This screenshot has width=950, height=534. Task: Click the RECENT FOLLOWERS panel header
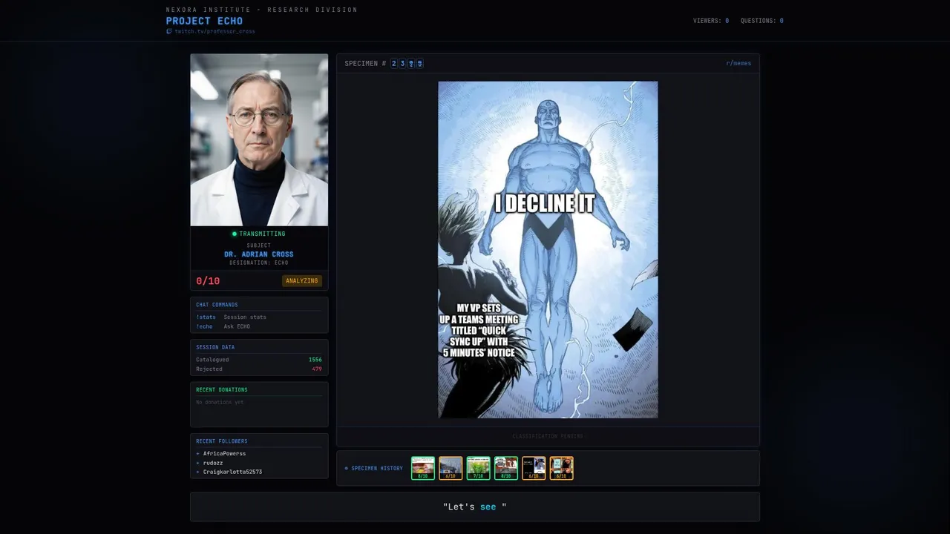(x=222, y=441)
